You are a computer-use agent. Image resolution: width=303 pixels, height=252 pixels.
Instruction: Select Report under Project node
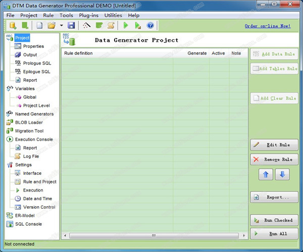click(30, 80)
